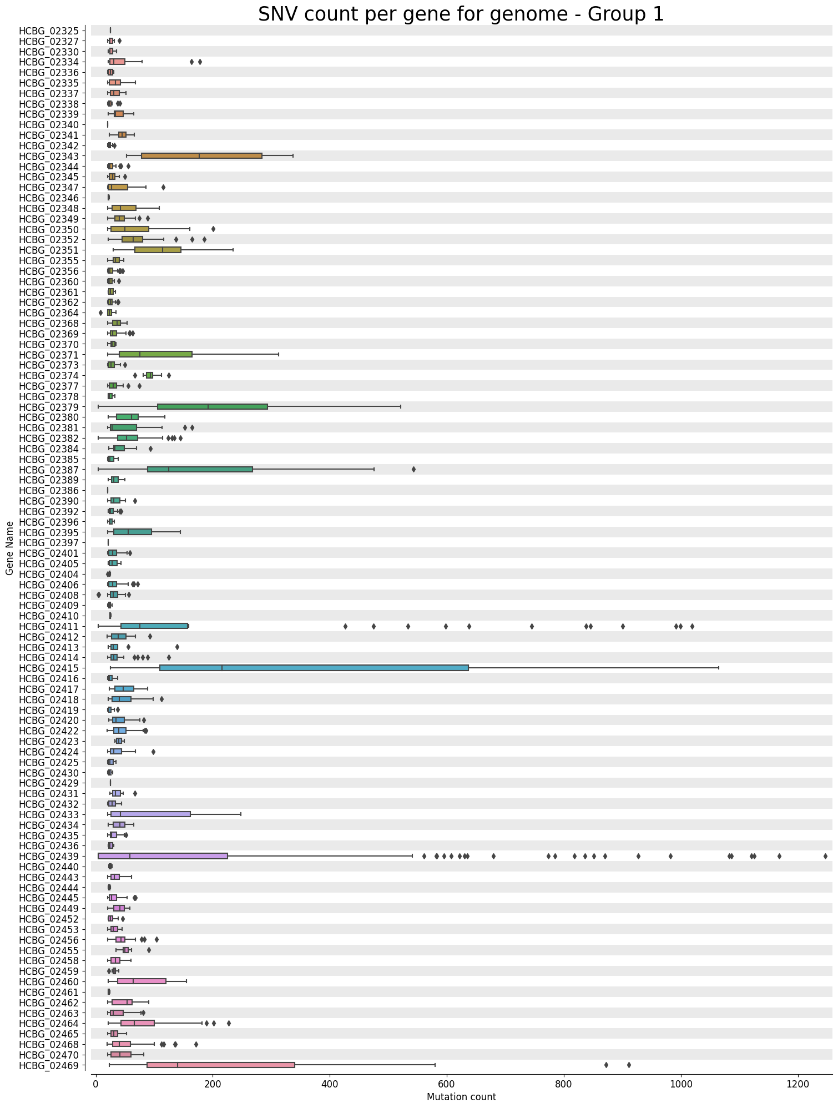
Task: Click x-axis tick label 800
Action: coord(564,1084)
